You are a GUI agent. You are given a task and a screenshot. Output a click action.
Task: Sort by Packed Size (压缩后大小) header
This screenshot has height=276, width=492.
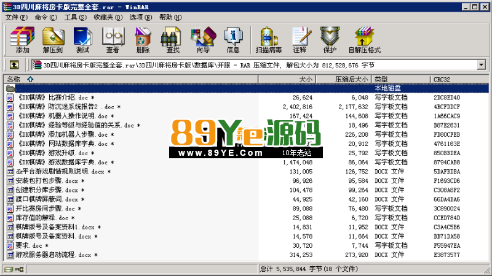tap(344, 79)
